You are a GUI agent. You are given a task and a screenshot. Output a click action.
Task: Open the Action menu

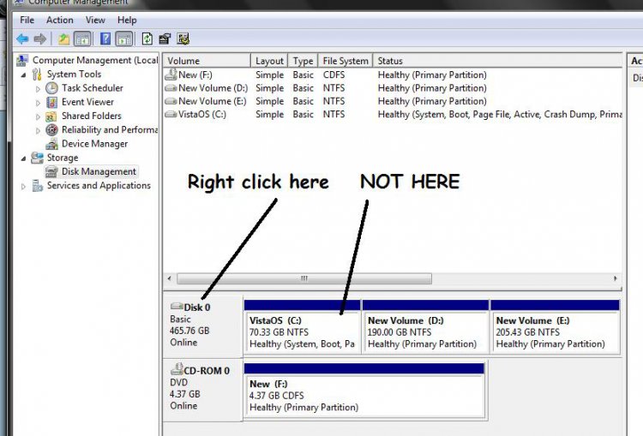[59, 20]
